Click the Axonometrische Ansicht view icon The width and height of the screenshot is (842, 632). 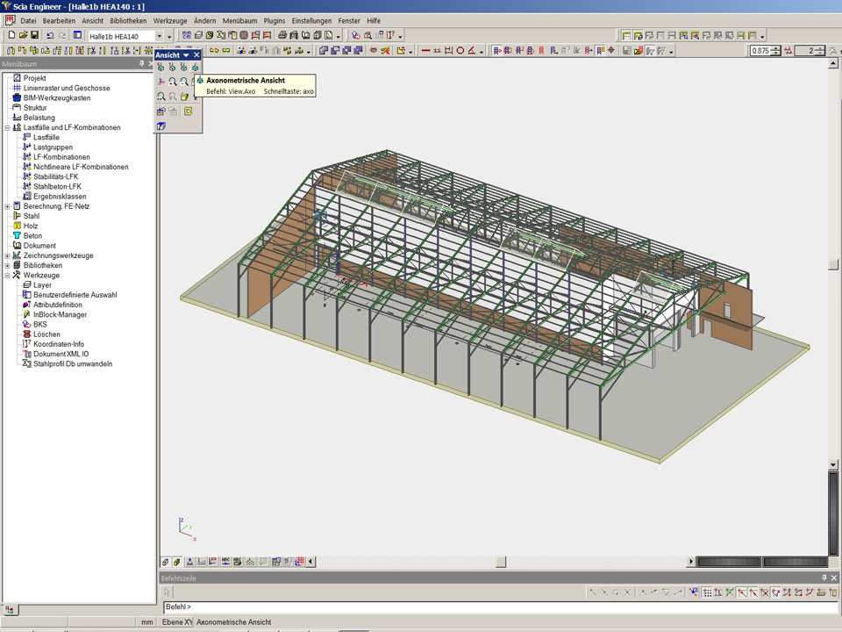tap(195, 68)
